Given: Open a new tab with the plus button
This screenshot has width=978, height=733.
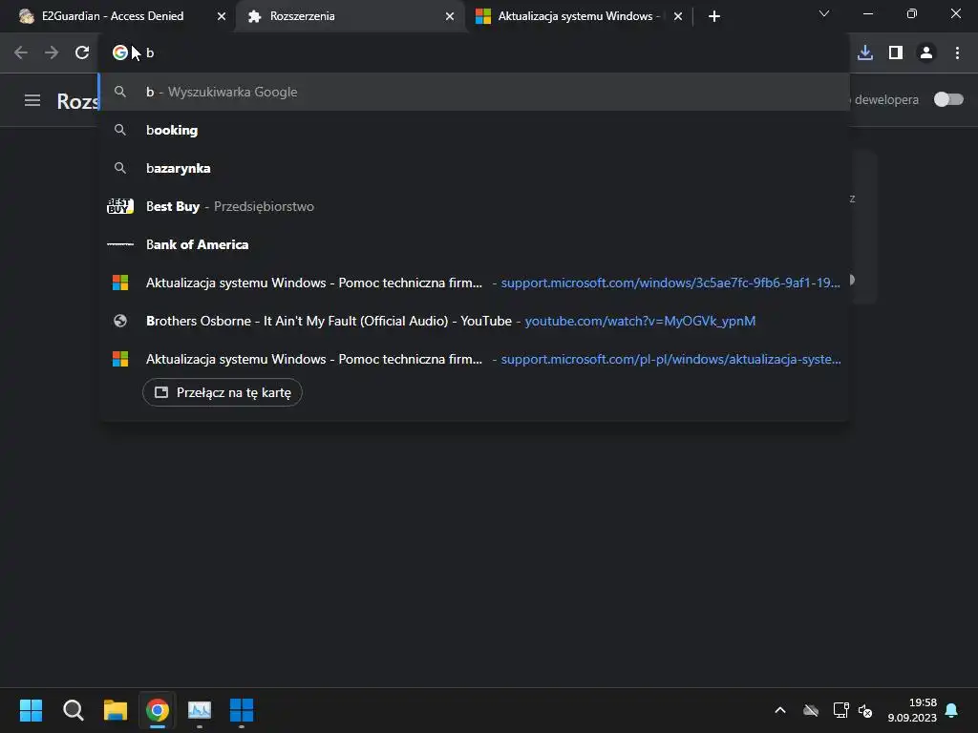Looking at the screenshot, I should click(714, 16).
